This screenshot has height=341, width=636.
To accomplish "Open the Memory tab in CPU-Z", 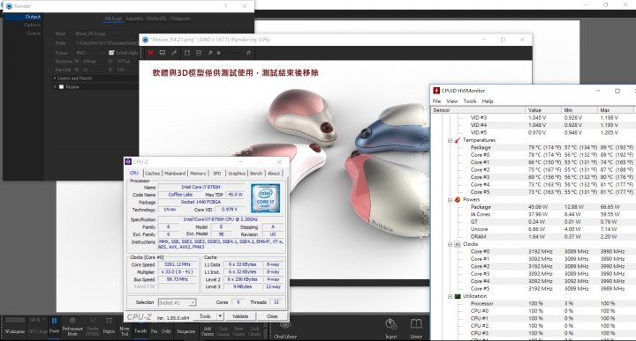I will pos(198,173).
